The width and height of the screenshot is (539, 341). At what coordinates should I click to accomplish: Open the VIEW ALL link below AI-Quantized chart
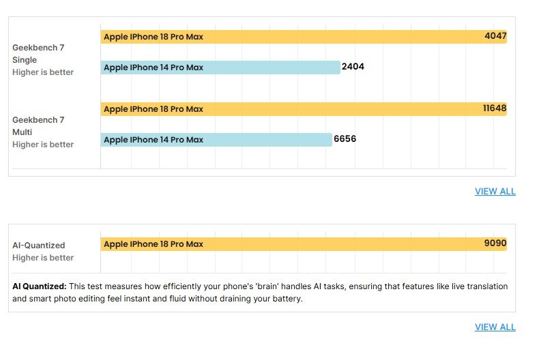[x=495, y=327]
